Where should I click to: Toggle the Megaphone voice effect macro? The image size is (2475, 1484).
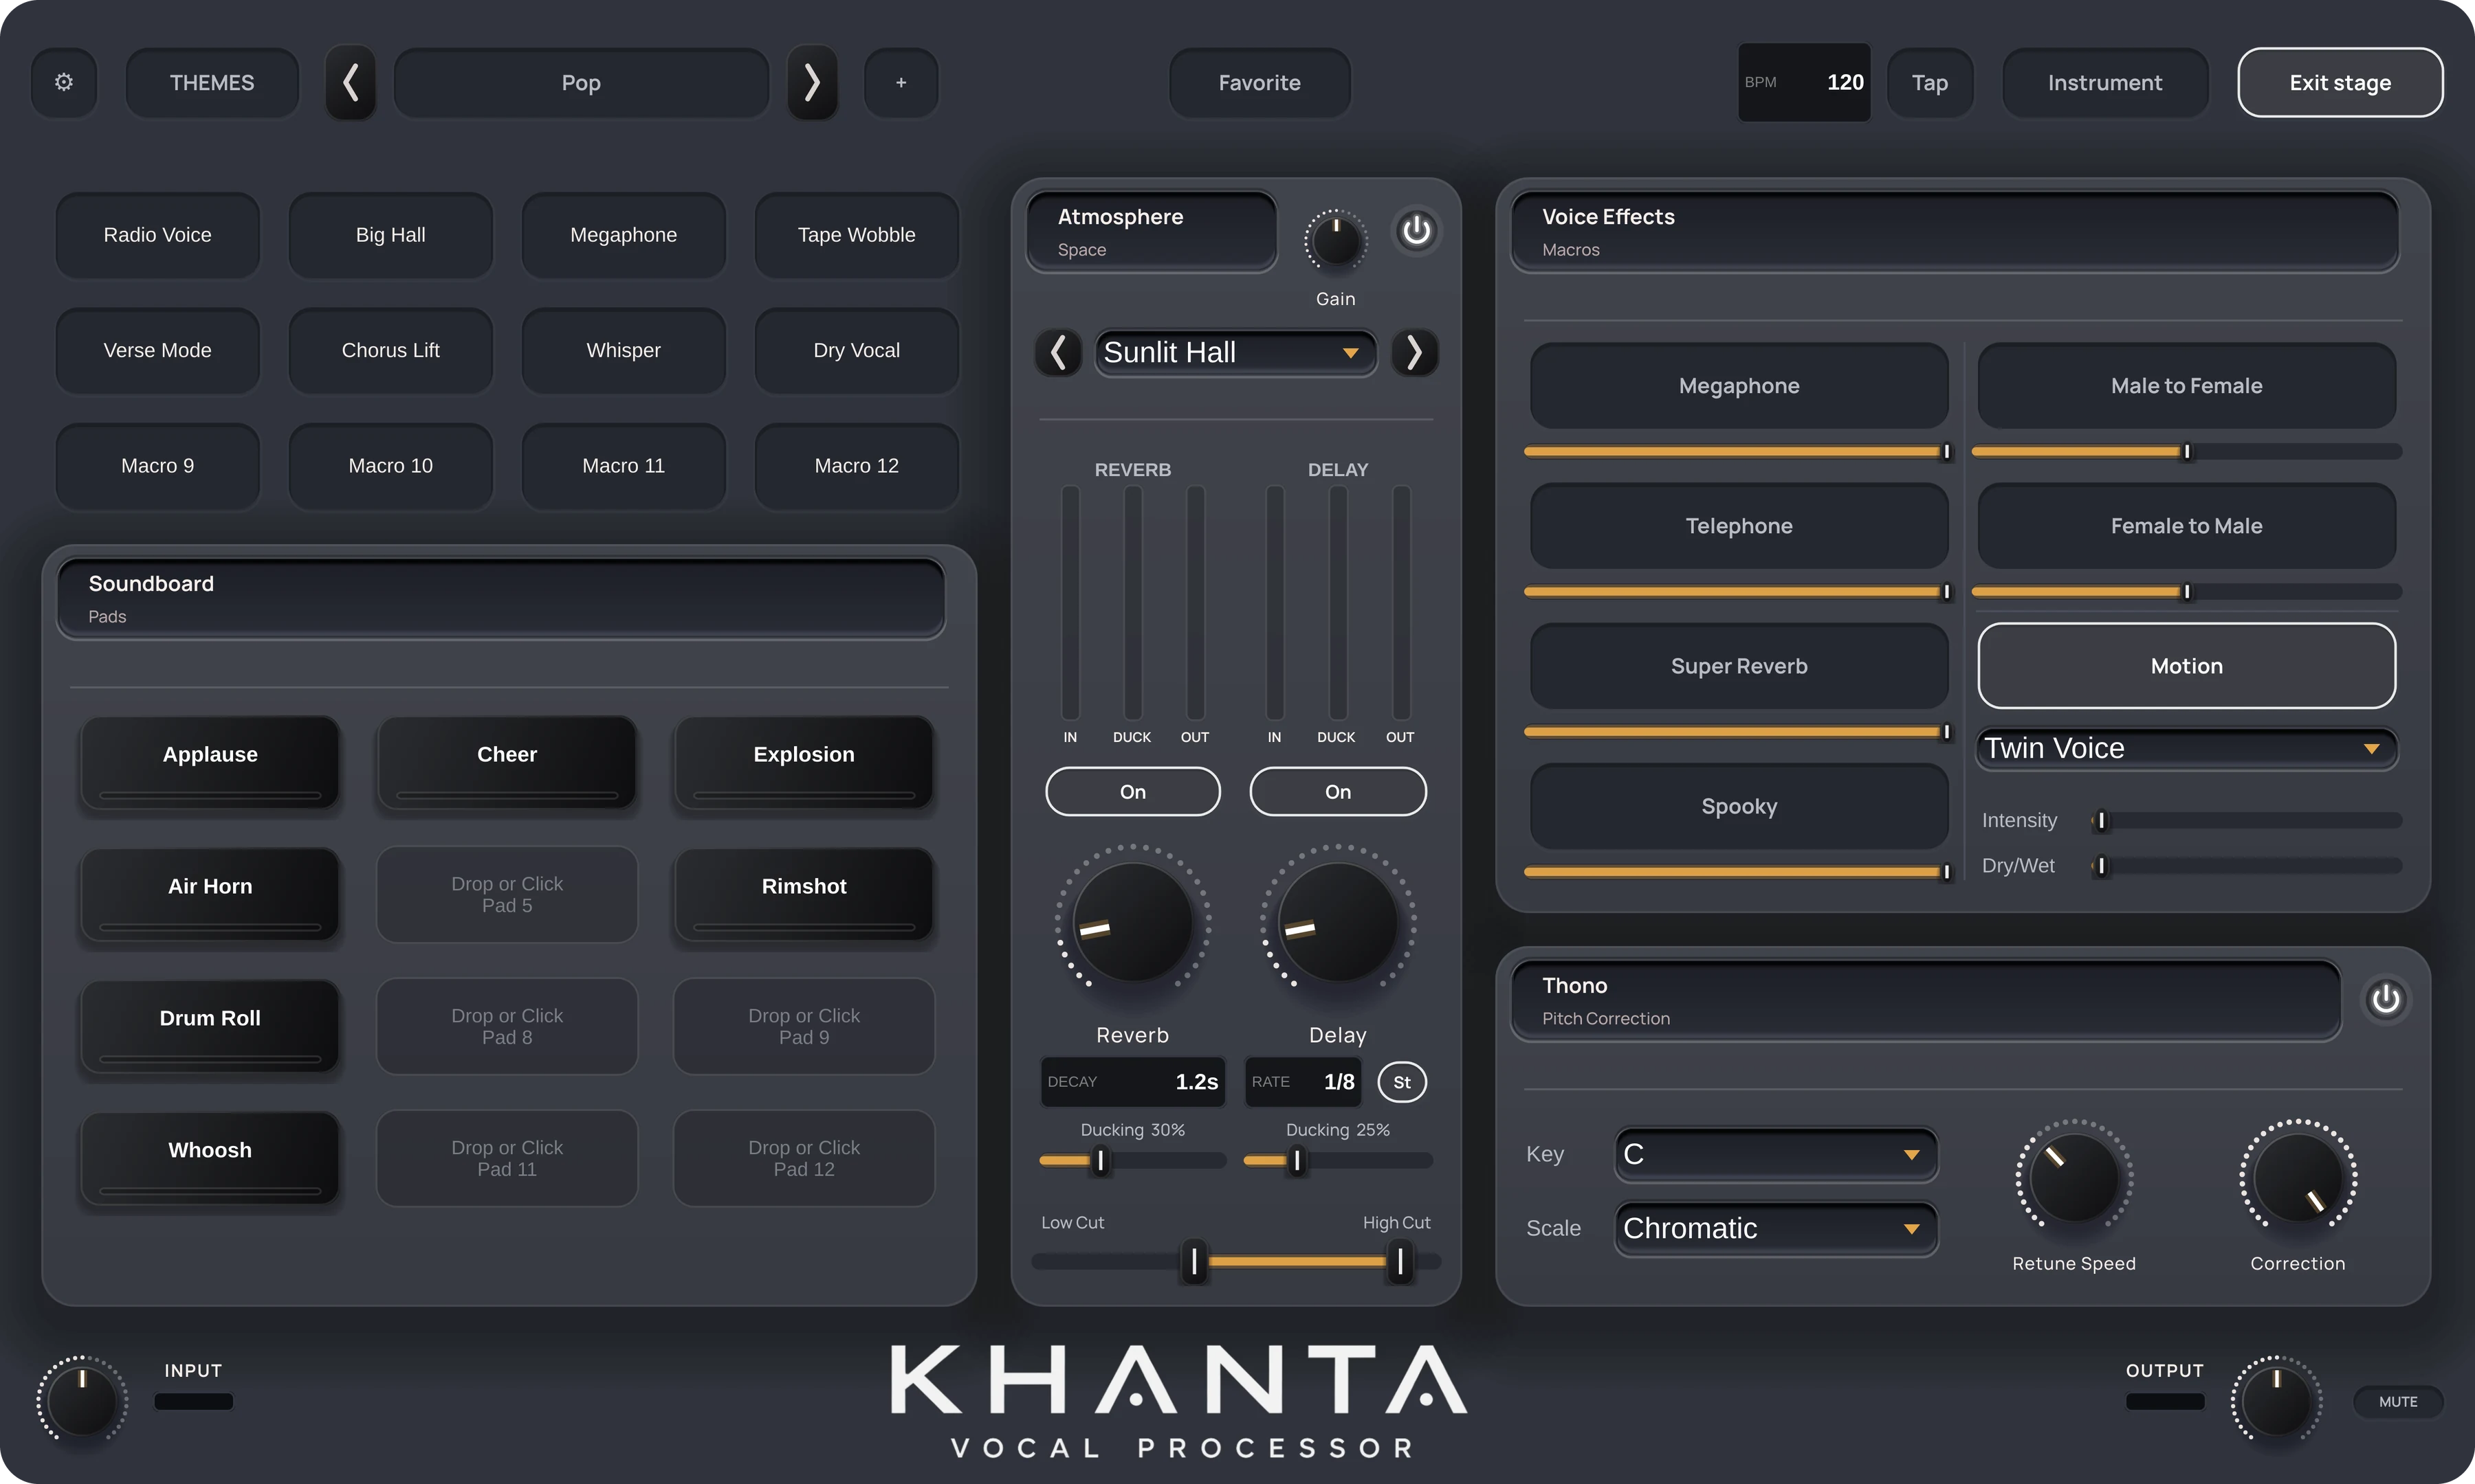point(1739,386)
